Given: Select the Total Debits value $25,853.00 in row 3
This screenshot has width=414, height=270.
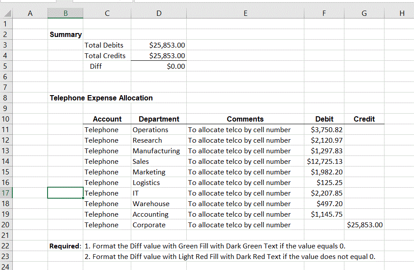Looking at the screenshot, I should coord(159,45).
